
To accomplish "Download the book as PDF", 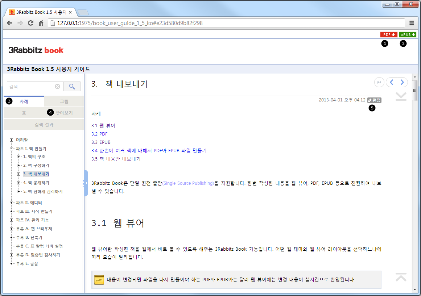I will click(388, 35).
